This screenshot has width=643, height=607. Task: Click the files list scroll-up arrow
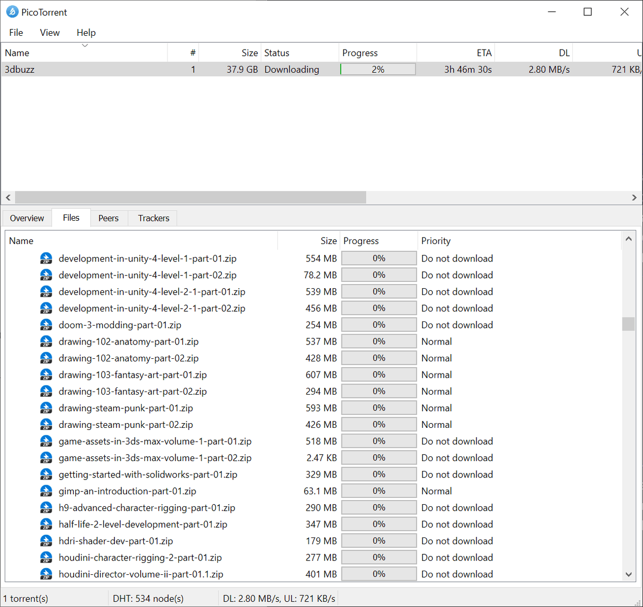point(628,239)
